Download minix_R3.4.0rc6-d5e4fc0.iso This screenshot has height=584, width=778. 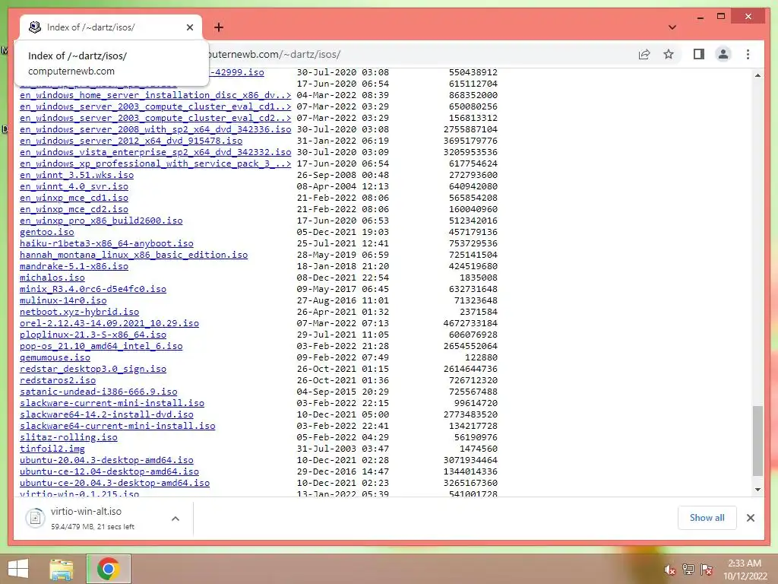[x=93, y=289]
